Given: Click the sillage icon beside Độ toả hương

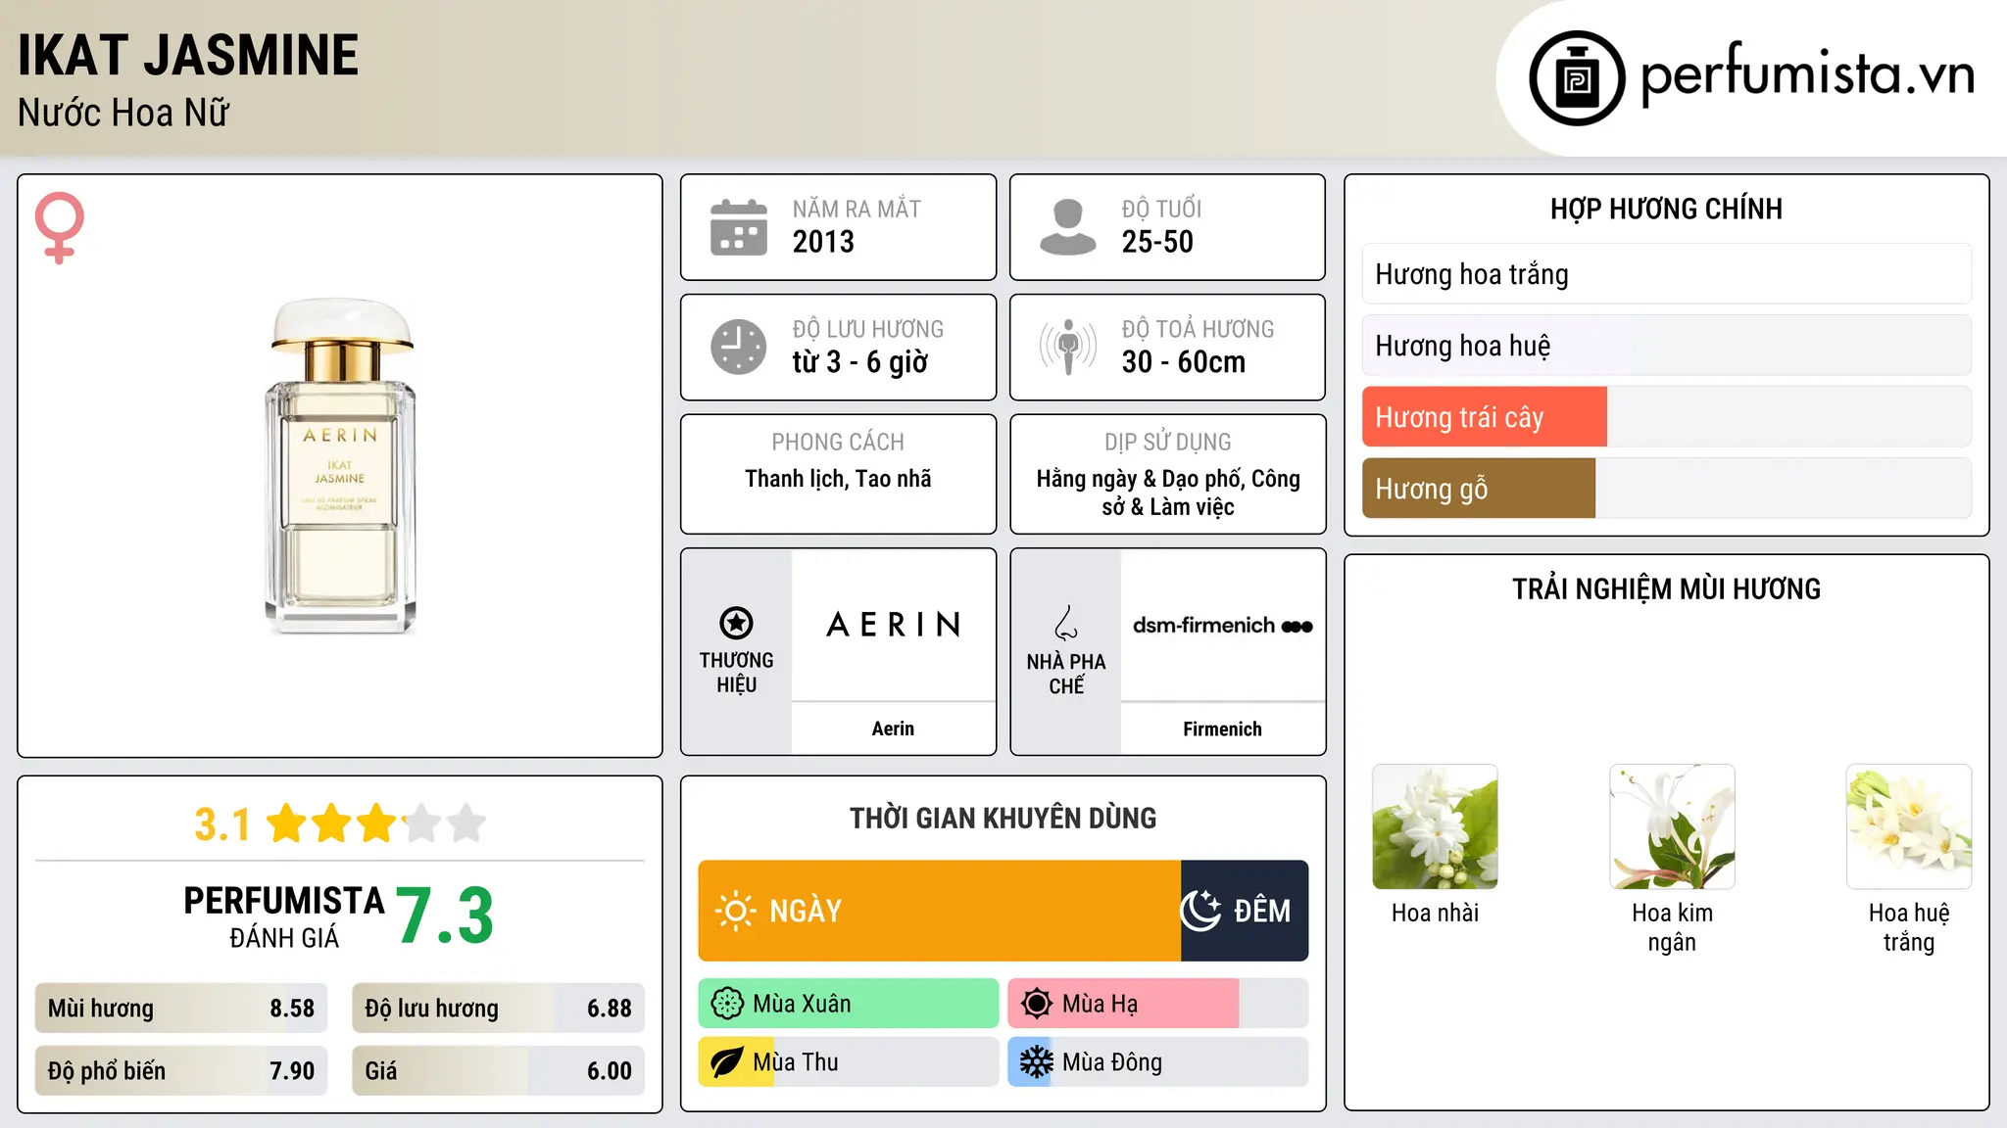Looking at the screenshot, I should [1067, 347].
